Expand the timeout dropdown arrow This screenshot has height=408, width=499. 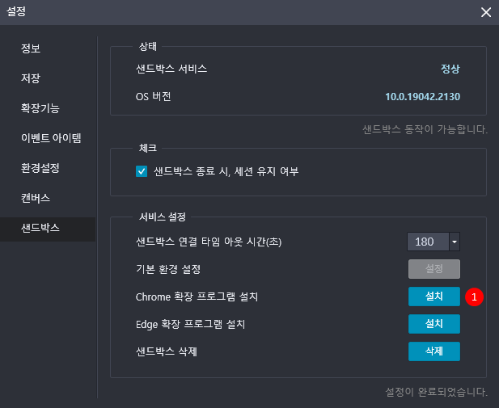[454, 242]
